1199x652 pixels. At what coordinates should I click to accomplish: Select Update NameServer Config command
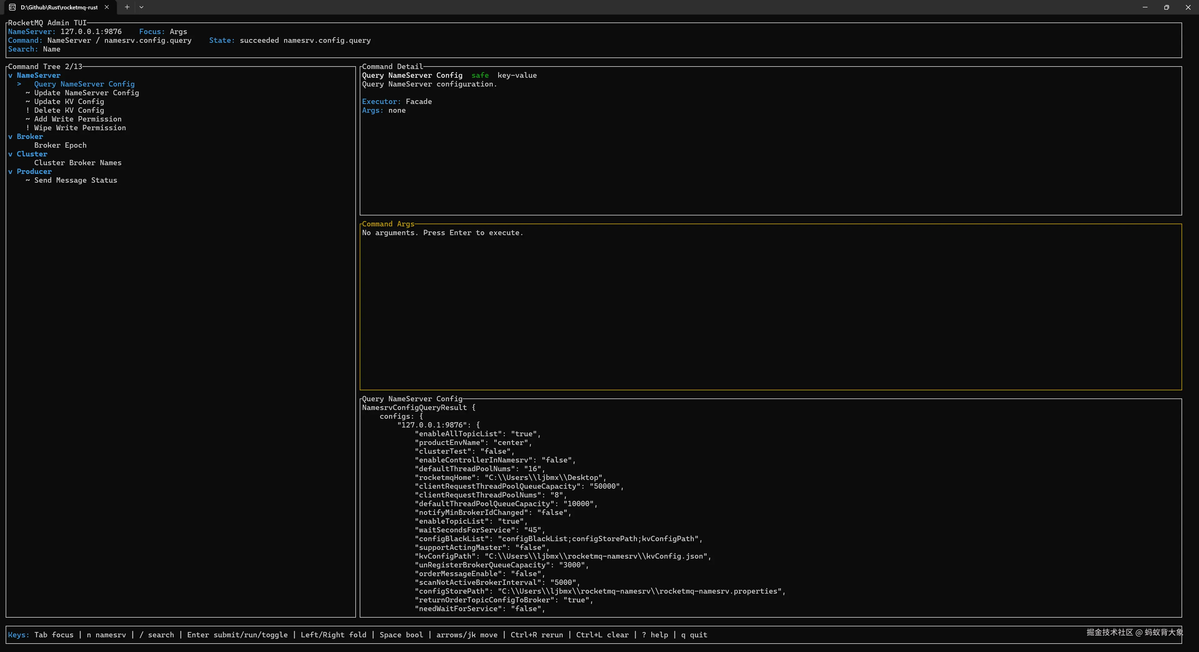(x=86, y=93)
